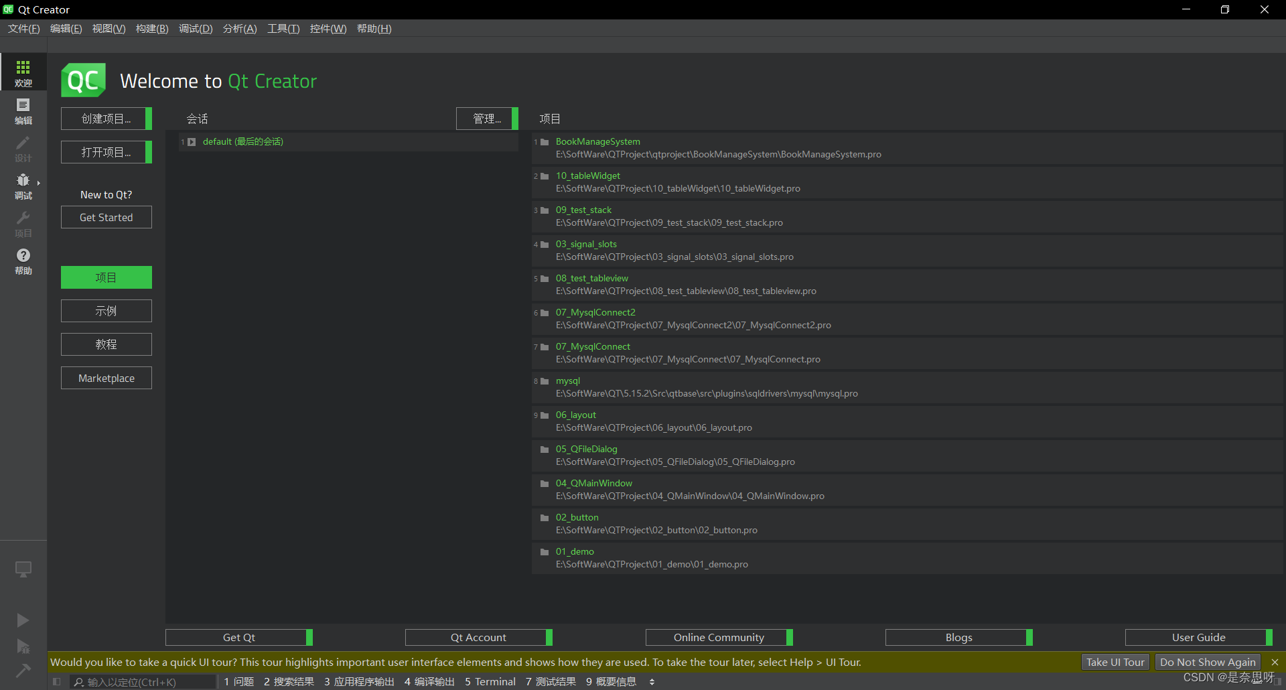This screenshot has height=690, width=1286.
Task: Open the 帮助(H) menu
Action: pos(374,29)
